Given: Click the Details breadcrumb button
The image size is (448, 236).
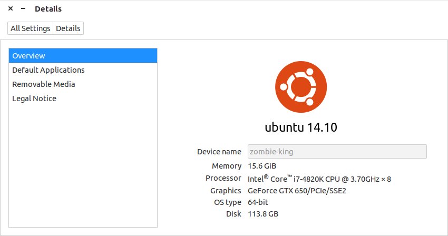Looking at the screenshot, I should (x=69, y=28).
